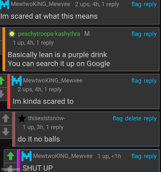Open MewtwoKING_Mewvee profile from top comment
Image resolution: width=161 pixels, height=172 pixels.
40,4
